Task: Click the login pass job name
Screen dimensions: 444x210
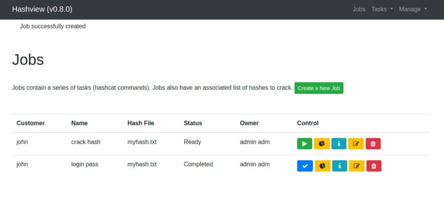Action: pyautogui.click(x=85, y=164)
